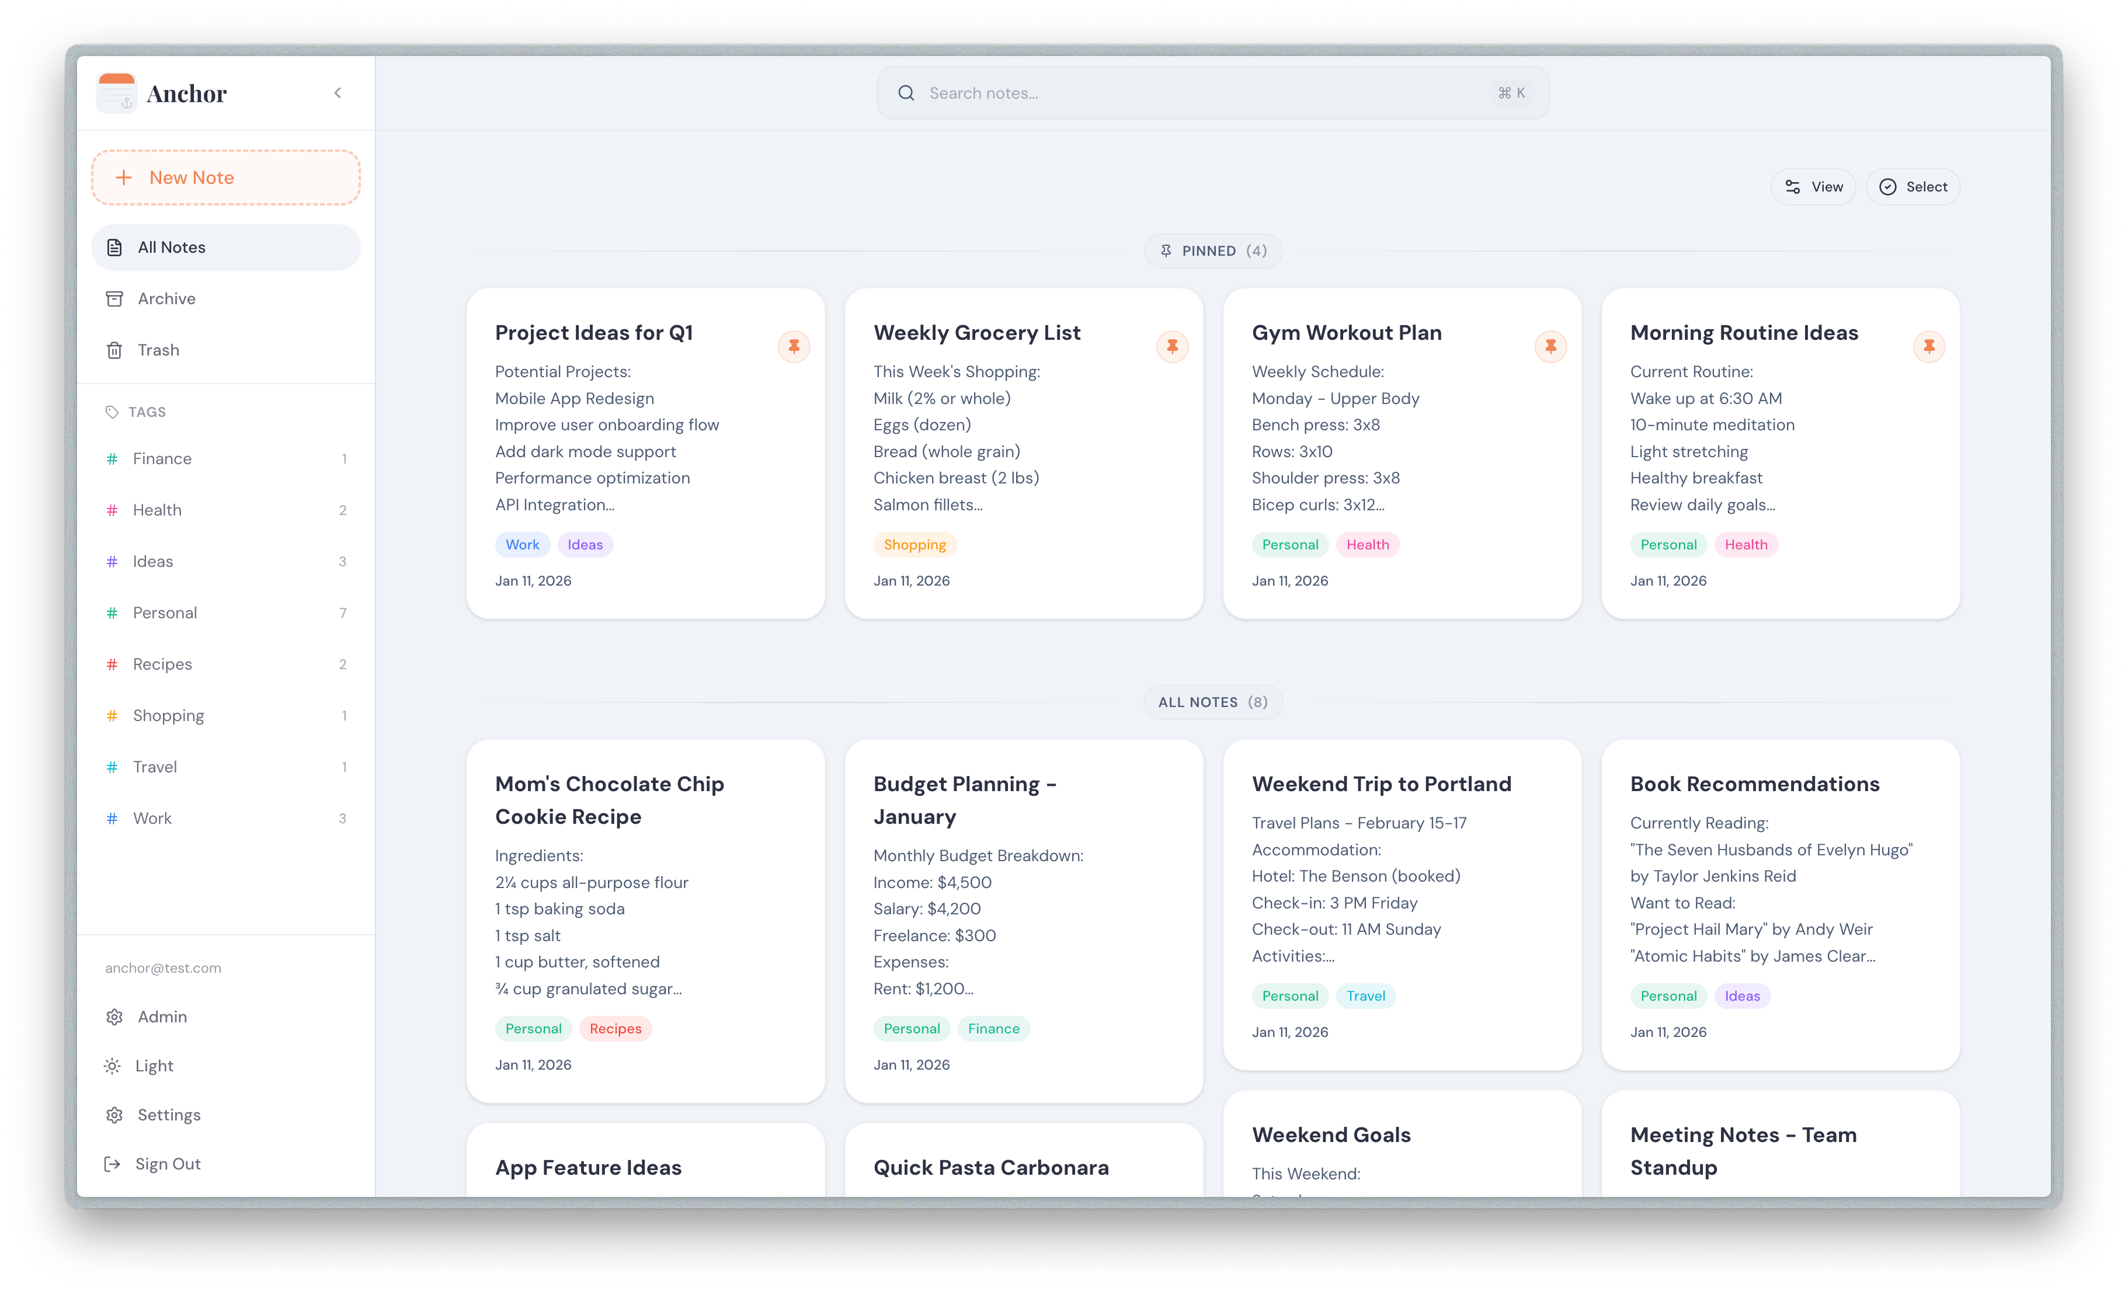The height and width of the screenshot is (1295, 2128).
Task: Unpin the Gym Workout Plan note
Action: tap(1550, 346)
